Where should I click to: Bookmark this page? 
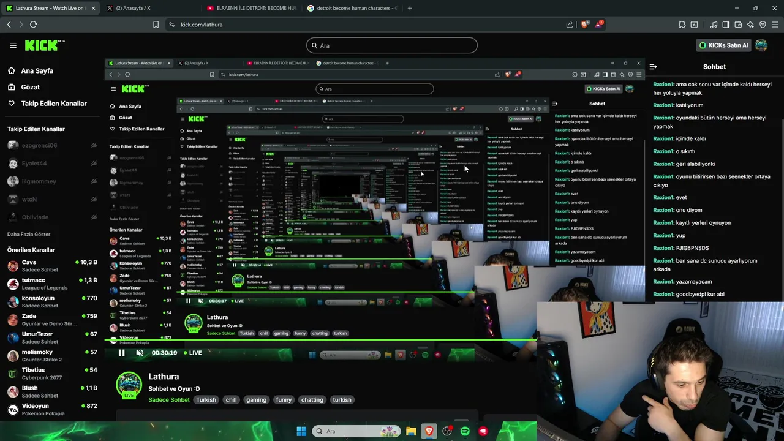pyautogui.click(x=156, y=24)
